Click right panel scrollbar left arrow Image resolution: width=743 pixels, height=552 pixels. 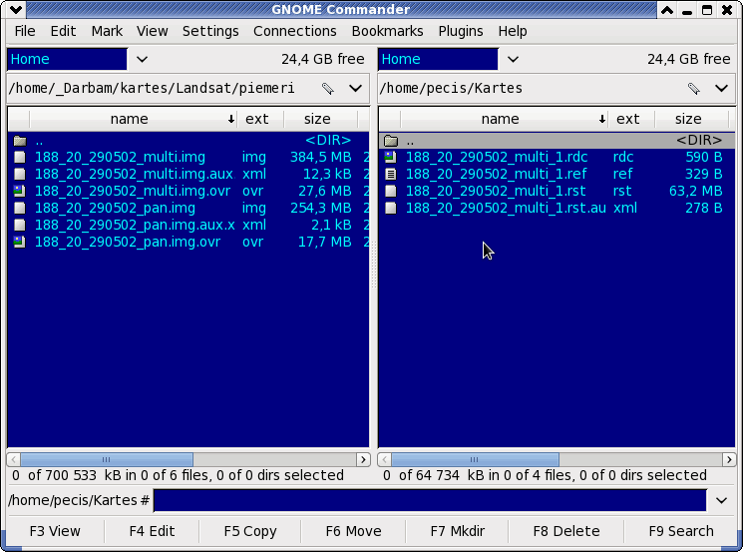384,459
